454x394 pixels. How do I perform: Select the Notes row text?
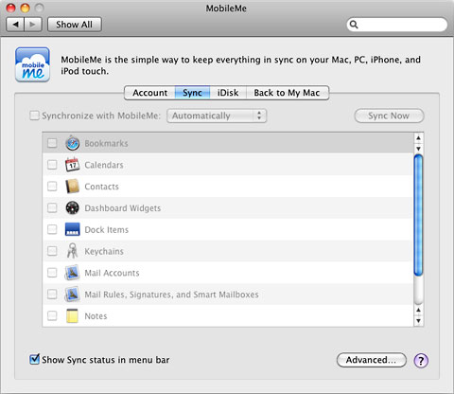[x=96, y=315]
